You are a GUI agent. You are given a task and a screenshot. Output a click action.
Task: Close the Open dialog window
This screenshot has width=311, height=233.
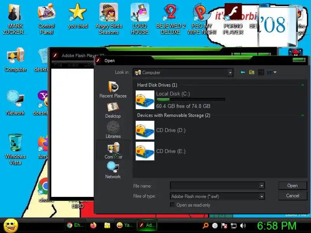(299, 60)
